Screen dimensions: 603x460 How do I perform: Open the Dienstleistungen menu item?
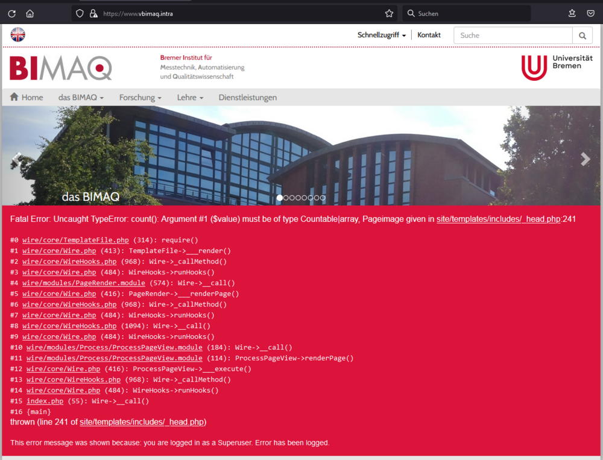click(x=248, y=97)
